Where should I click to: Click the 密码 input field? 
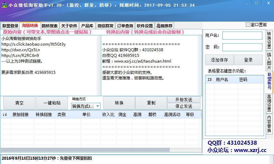click(242, 47)
